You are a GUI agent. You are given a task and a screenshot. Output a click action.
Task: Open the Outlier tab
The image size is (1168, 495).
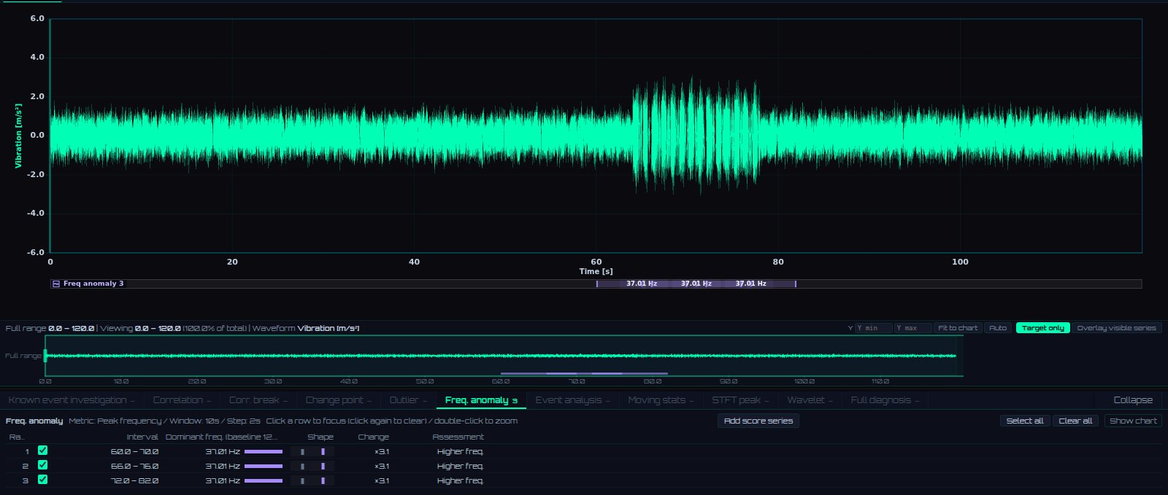tap(408, 400)
